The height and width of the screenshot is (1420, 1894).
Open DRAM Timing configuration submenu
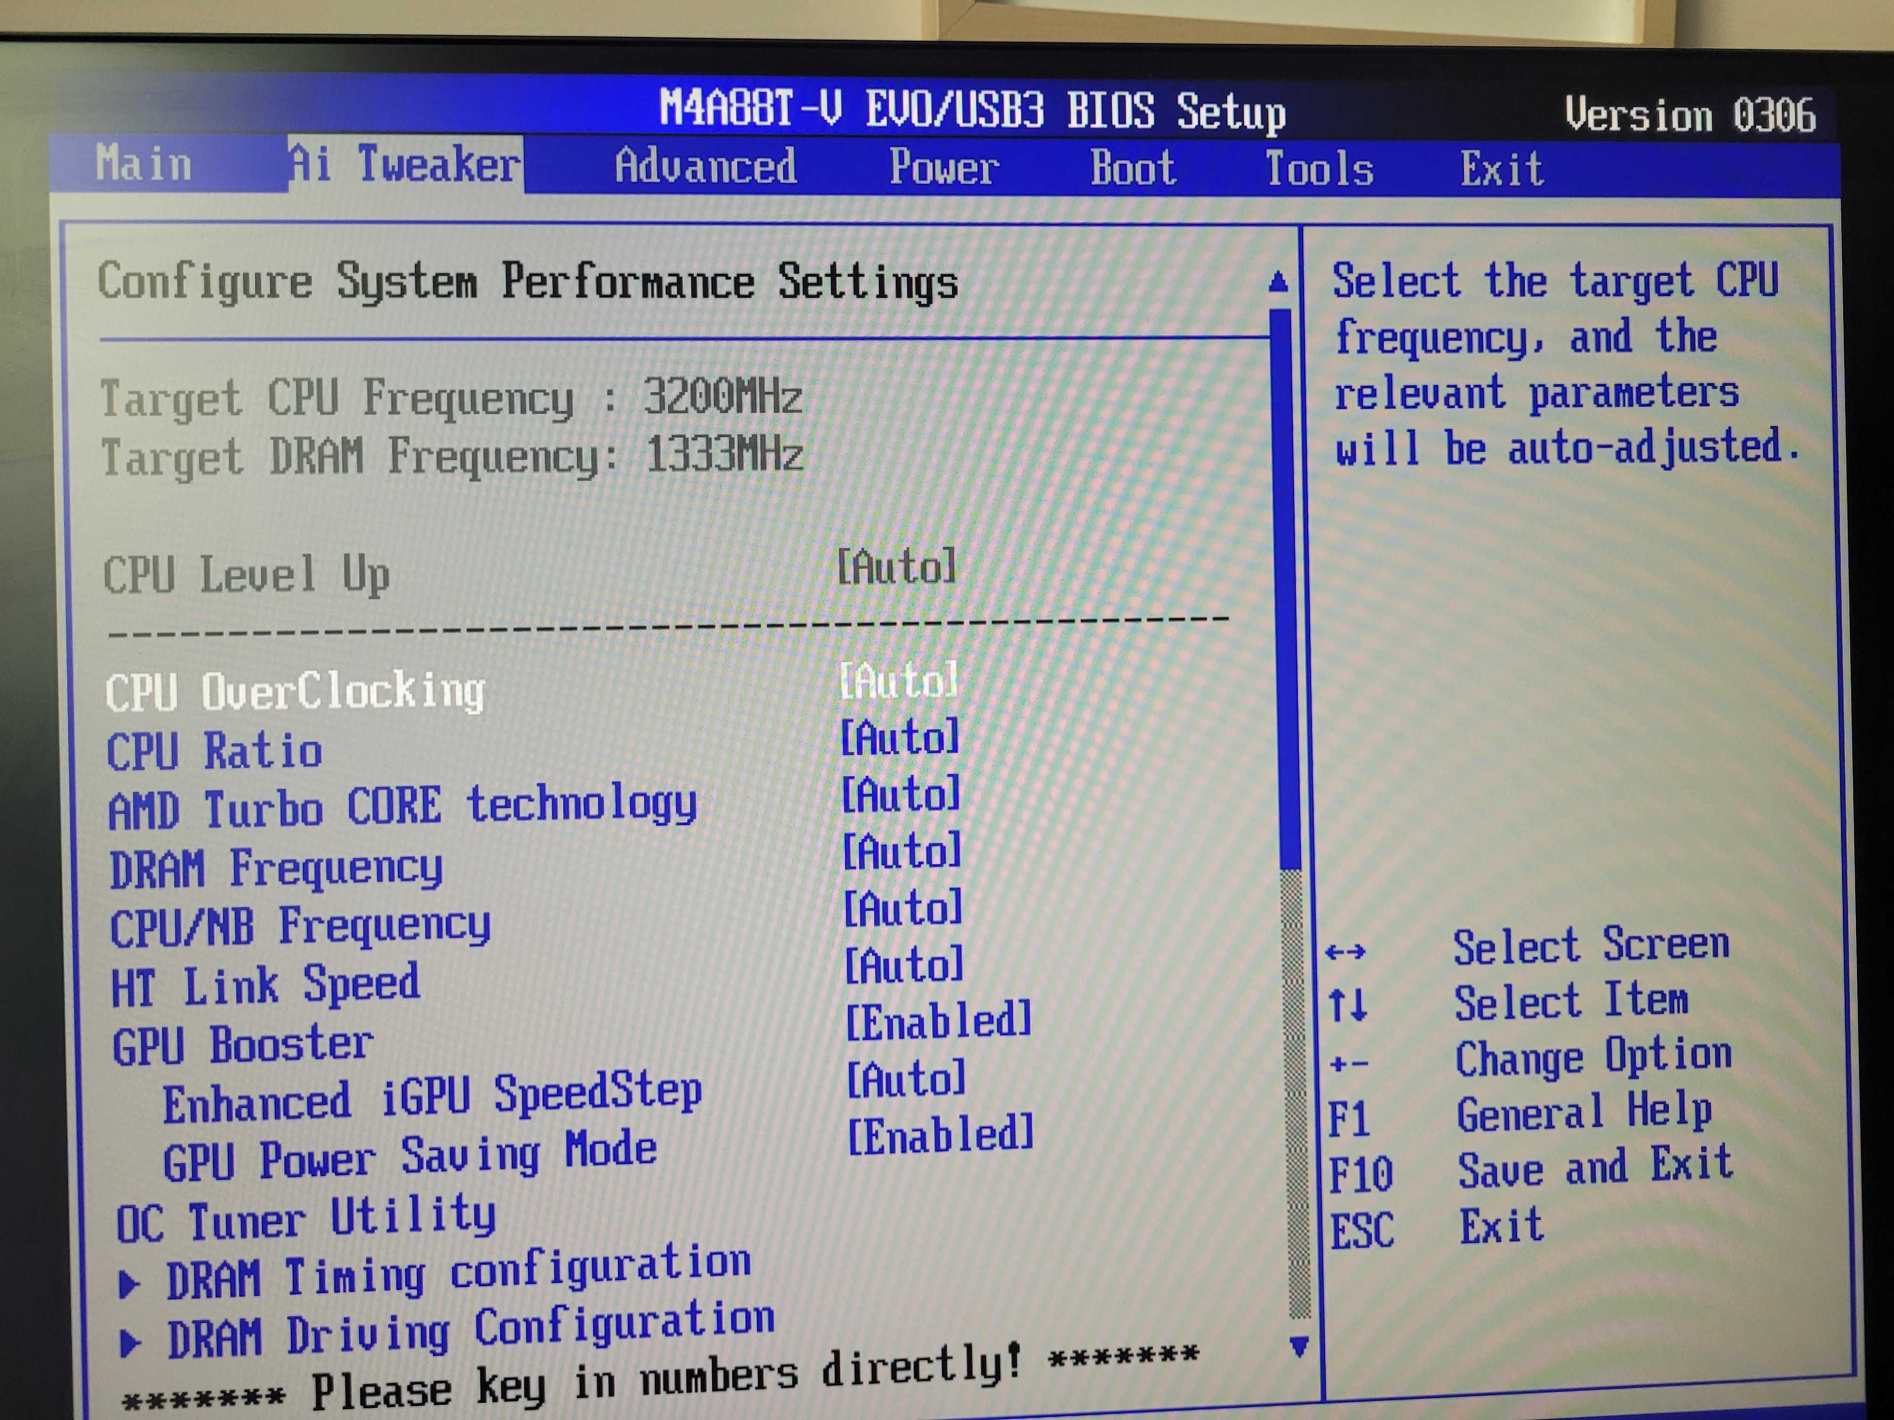point(459,1272)
